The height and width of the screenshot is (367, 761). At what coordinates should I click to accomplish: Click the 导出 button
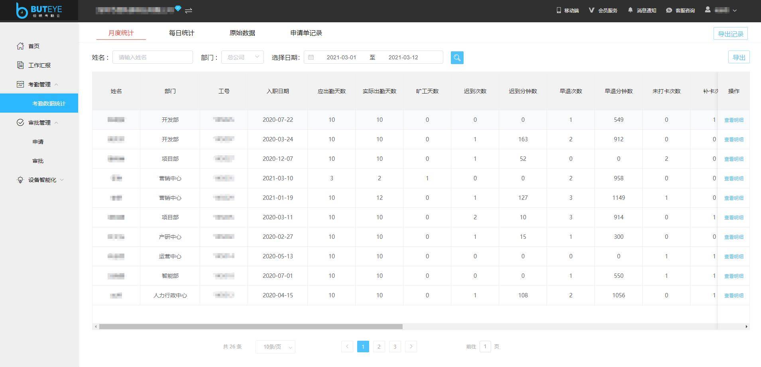[x=739, y=57]
